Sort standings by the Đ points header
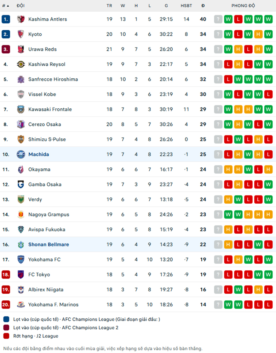276x353 pixels. (203, 6)
